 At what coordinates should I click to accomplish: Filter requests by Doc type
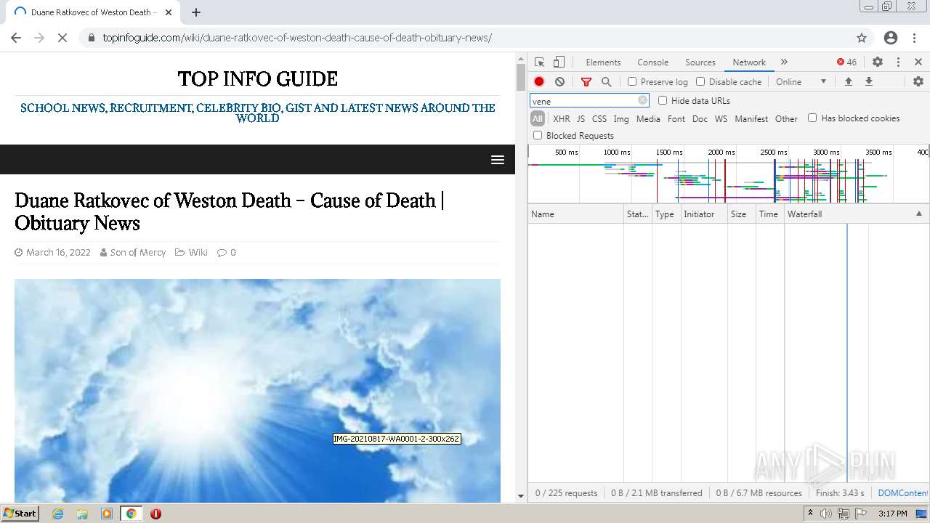(700, 118)
